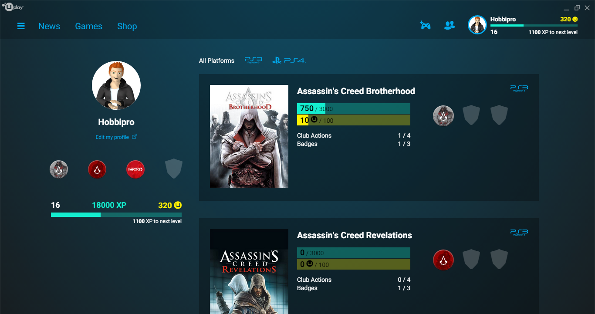Click Revelations Club Actions 0 / 4 row

click(x=354, y=280)
